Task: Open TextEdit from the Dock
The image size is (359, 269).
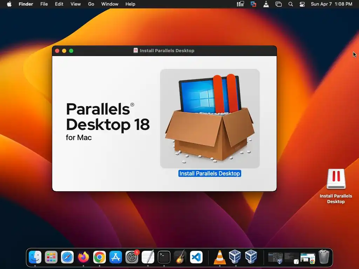Action: click(x=148, y=257)
